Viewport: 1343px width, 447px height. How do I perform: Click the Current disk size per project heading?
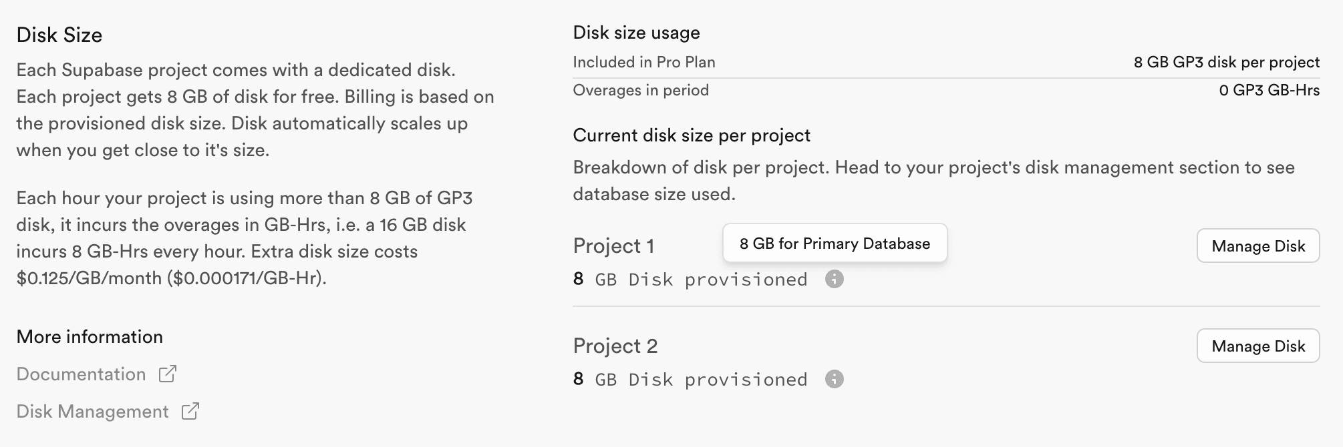tap(692, 135)
